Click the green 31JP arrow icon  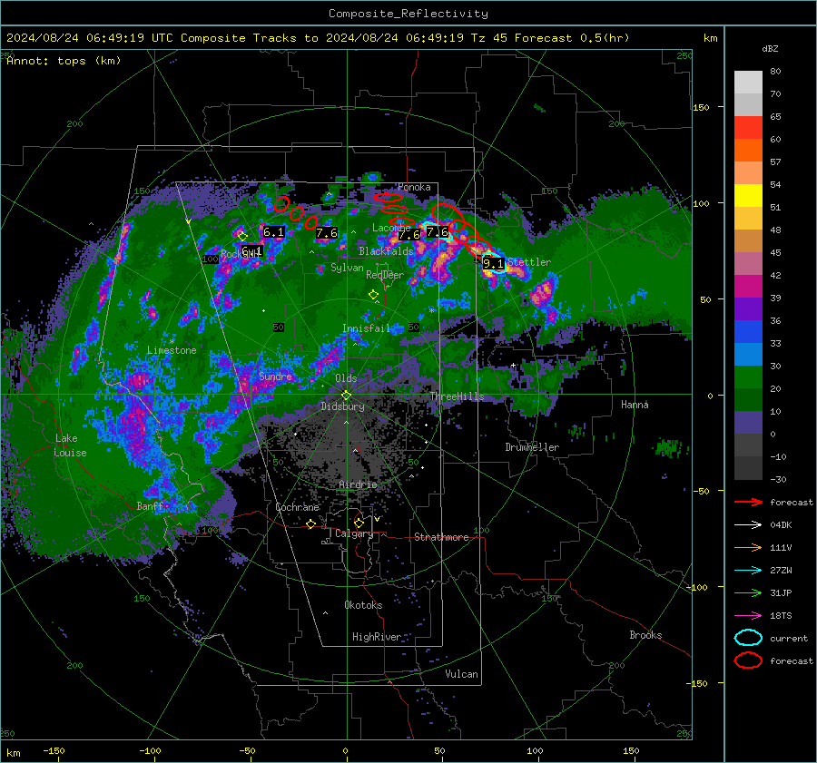[x=748, y=592]
